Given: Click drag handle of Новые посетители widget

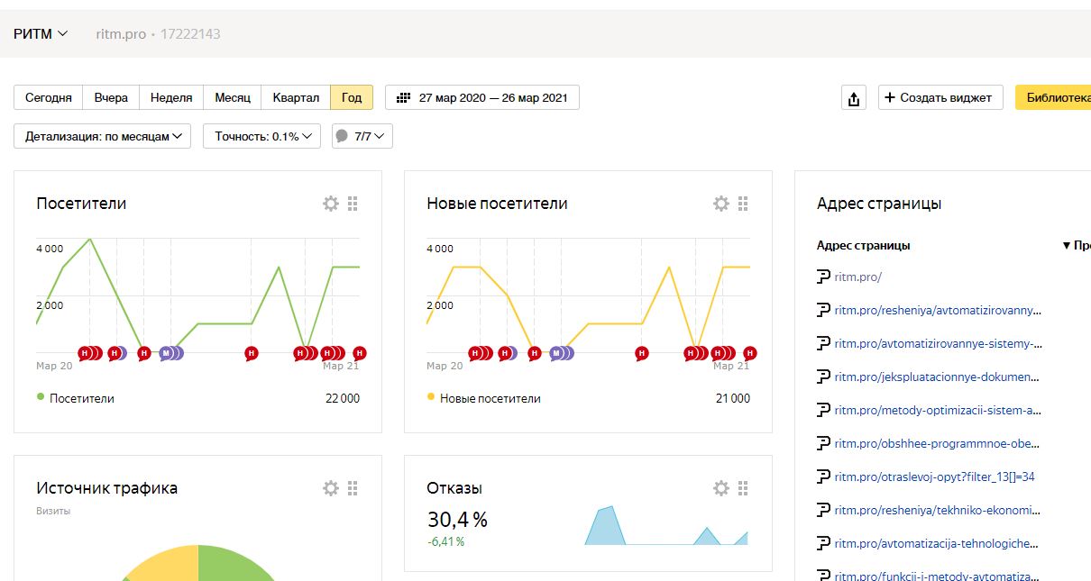Looking at the screenshot, I should coord(743,204).
